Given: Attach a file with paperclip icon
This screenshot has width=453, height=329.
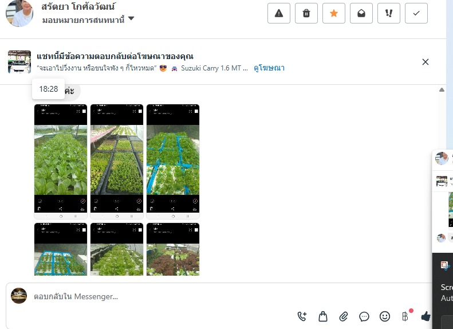Looking at the screenshot, I should [x=344, y=316].
